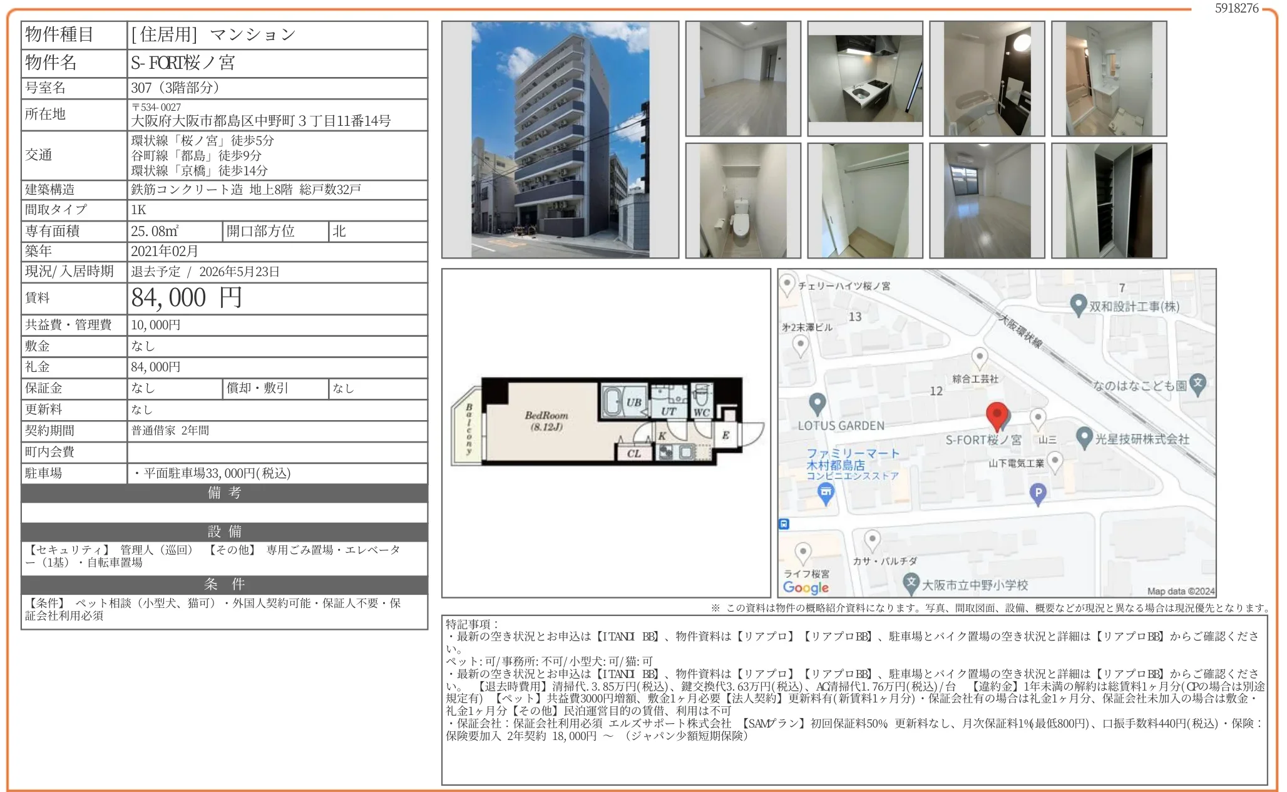Click the 大阪市立中野小学校 school icon
The image size is (1287, 792).
coord(911,584)
